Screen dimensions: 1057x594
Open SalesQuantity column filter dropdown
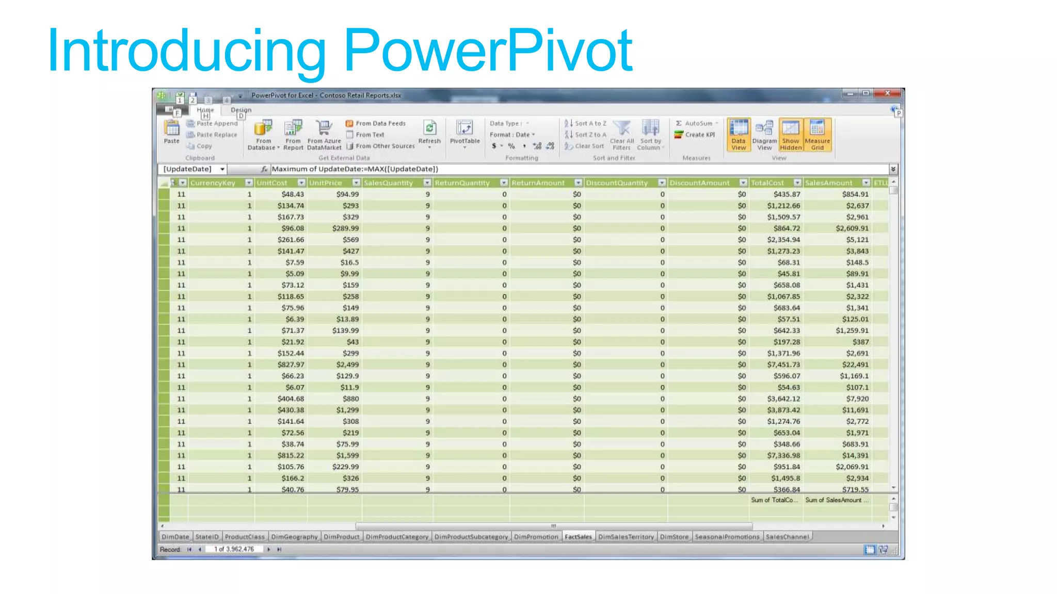(x=427, y=183)
